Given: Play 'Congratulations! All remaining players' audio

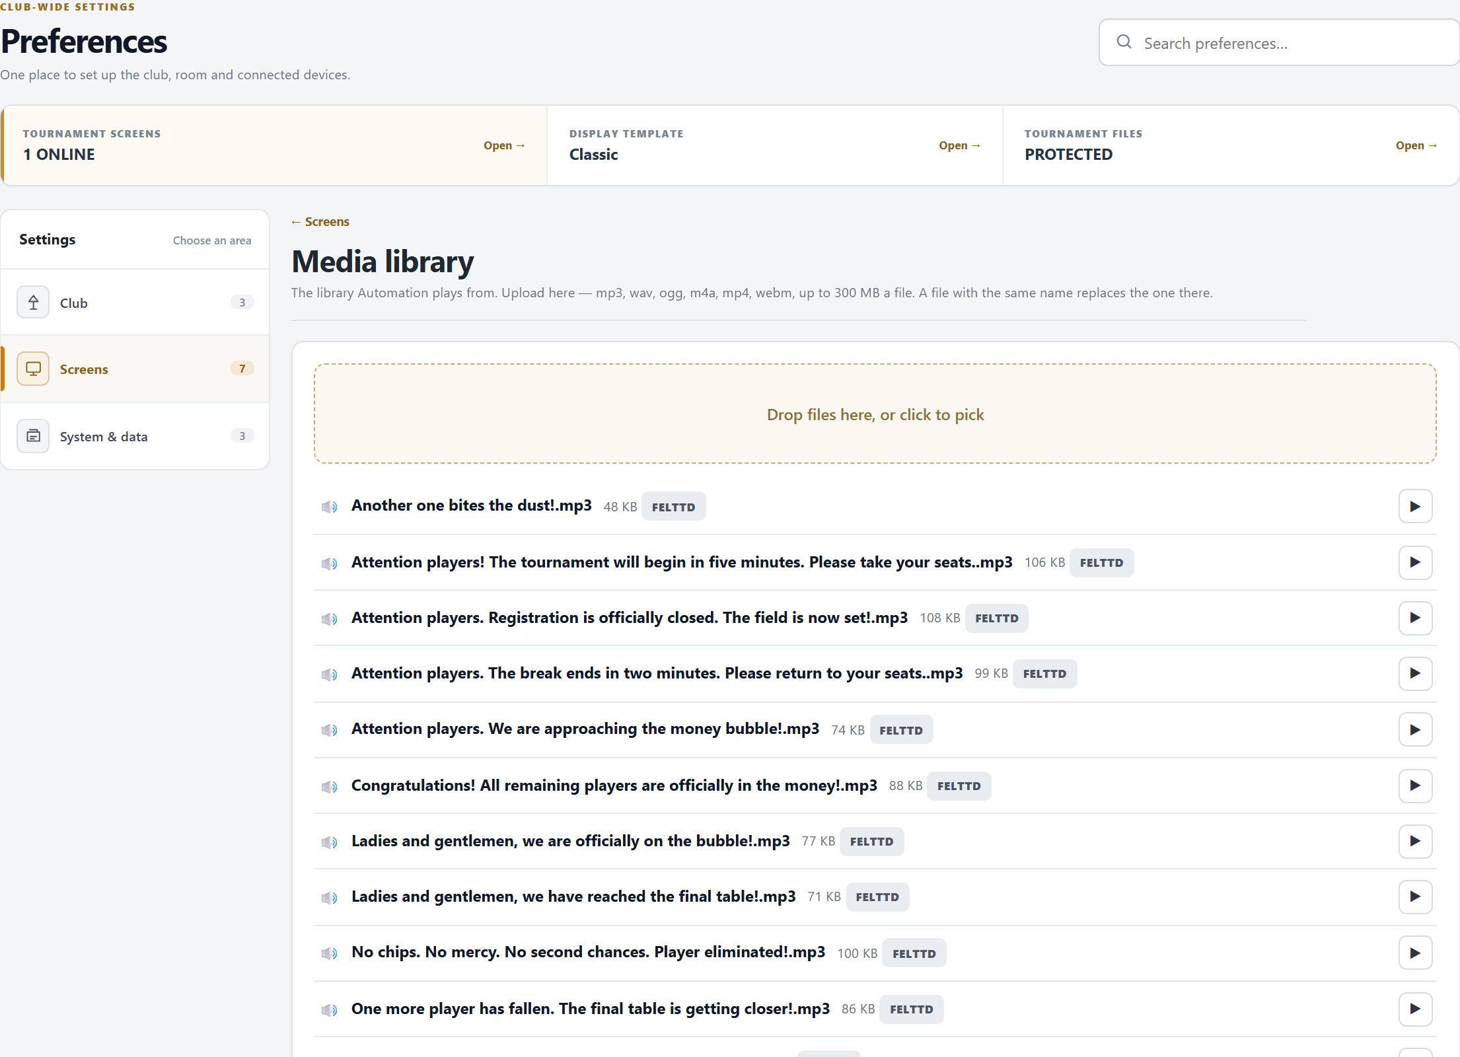Looking at the screenshot, I should [1414, 785].
